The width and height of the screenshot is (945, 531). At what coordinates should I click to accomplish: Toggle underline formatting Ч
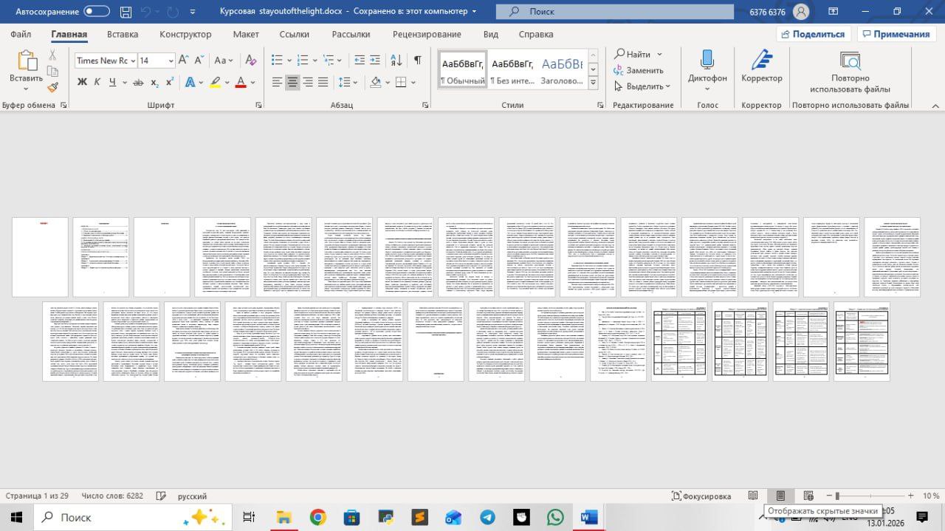click(x=113, y=82)
